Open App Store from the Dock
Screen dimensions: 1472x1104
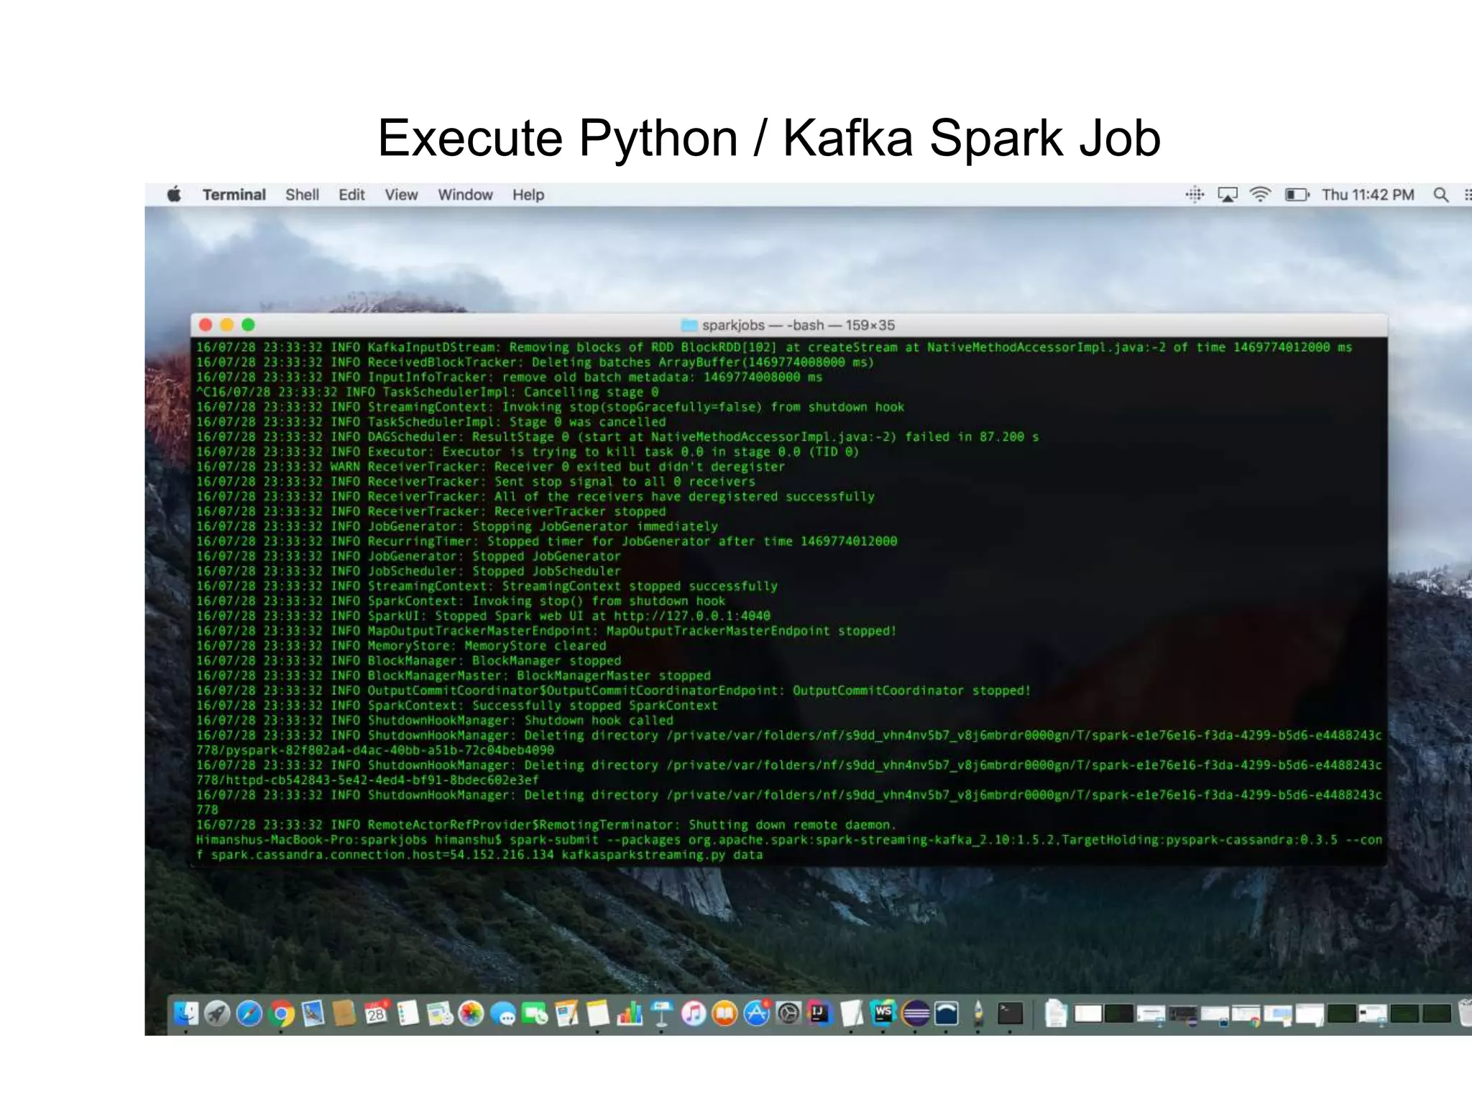click(x=757, y=1013)
